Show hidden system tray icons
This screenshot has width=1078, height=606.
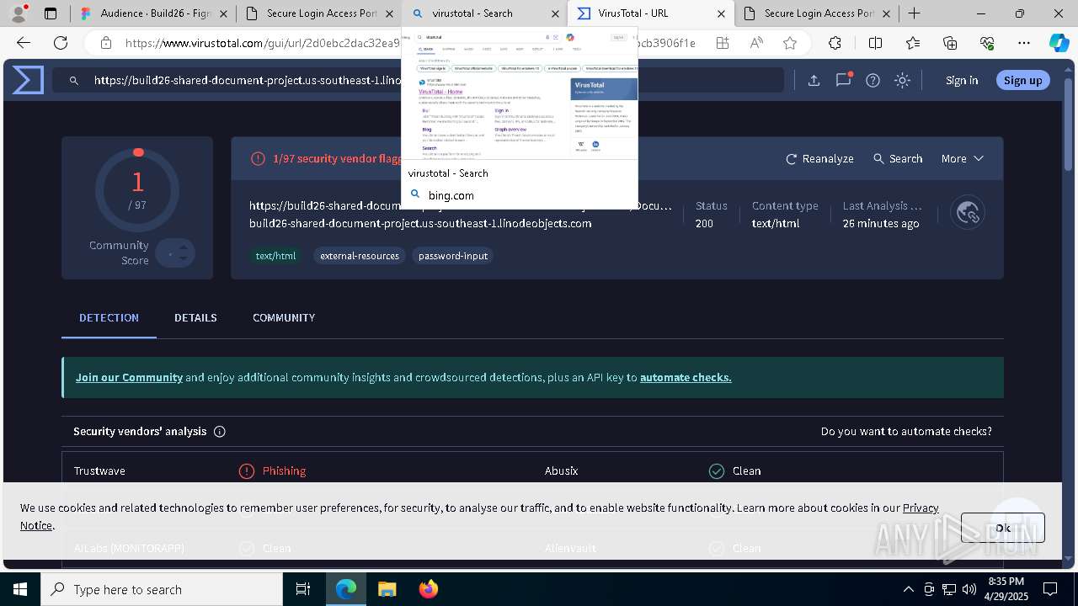point(908,589)
